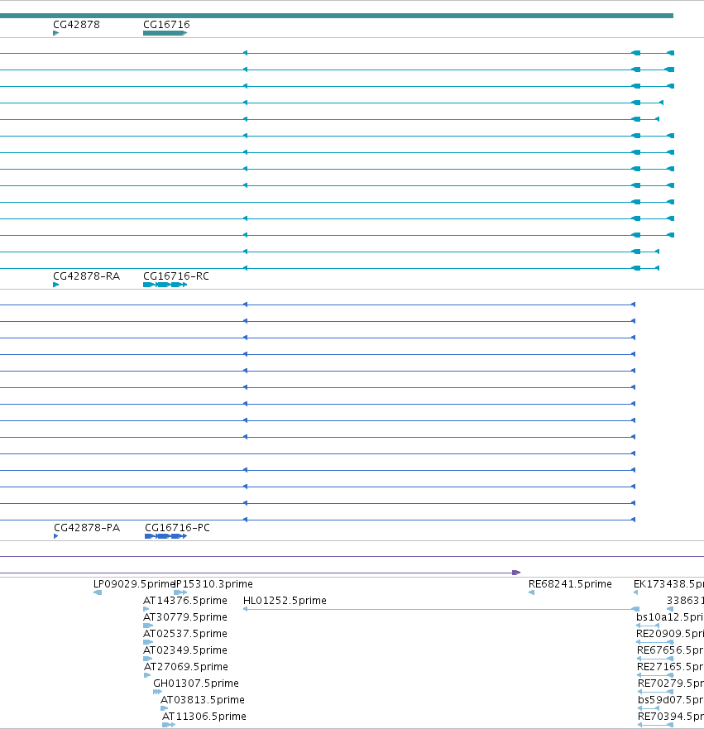Screen dimensions: 704x729
Task: Click the LP09029.5prime EST label
Action: click(134, 584)
